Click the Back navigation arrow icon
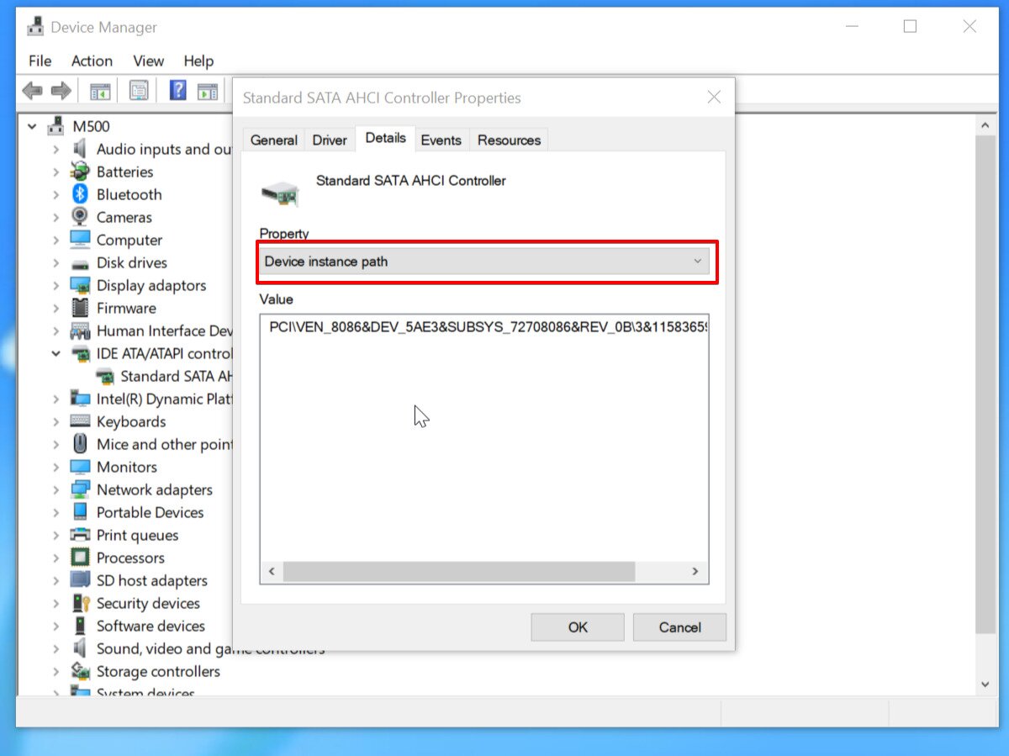Viewport: 1009px width, 756px height. pos(33,90)
